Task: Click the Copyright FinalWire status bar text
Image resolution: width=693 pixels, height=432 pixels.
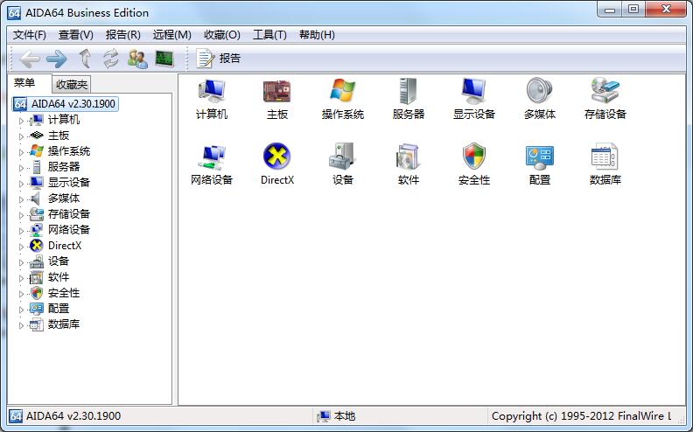Action: point(581,416)
